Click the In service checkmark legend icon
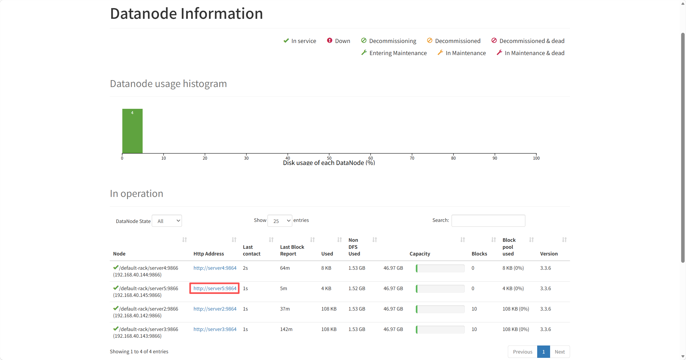The width and height of the screenshot is (686, 360). [286, 41]
